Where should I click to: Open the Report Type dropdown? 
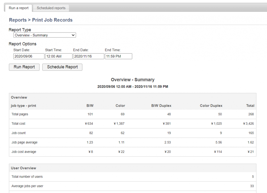point(45,35)
